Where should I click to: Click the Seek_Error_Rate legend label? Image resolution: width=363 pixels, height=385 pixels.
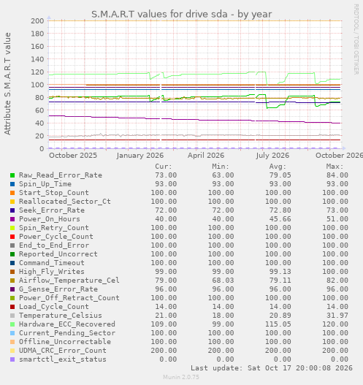tap(52, 210)
